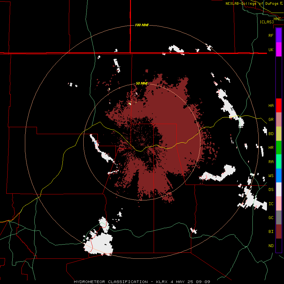Click the red HA color swatch in legend
This screenshot has height=284, width=284.
[279, 105]
